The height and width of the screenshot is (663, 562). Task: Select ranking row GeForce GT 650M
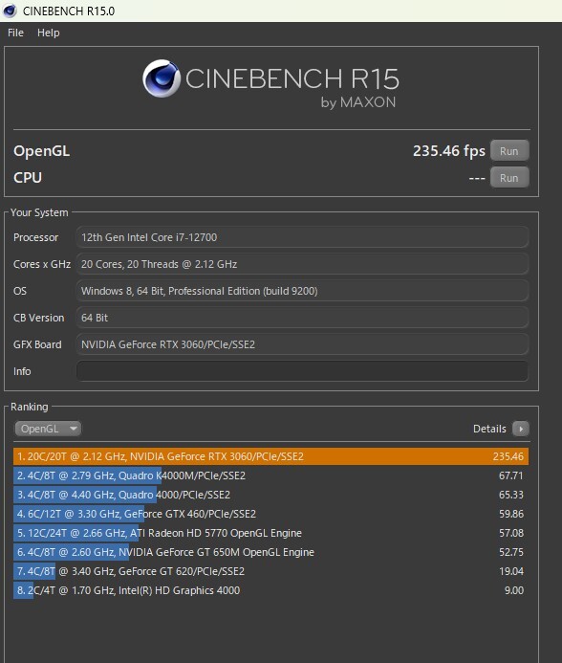(270, 552)
